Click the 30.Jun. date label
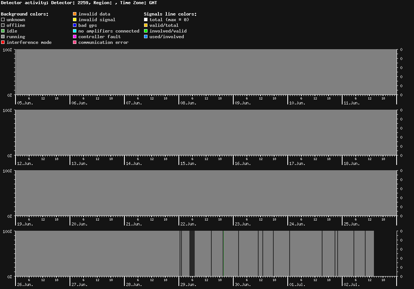414x289 pixels. coord(243,284)
